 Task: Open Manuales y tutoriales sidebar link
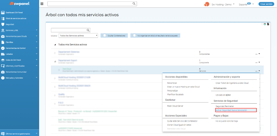[x=14, y=78]
